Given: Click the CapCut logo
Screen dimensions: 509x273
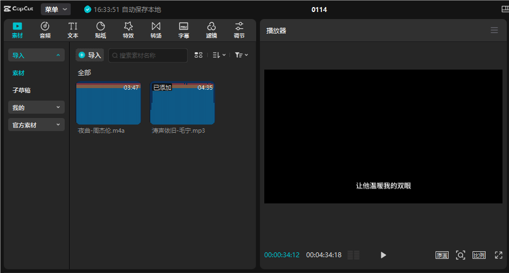Looking at the screenshot, I should click(x=18, y=9).
